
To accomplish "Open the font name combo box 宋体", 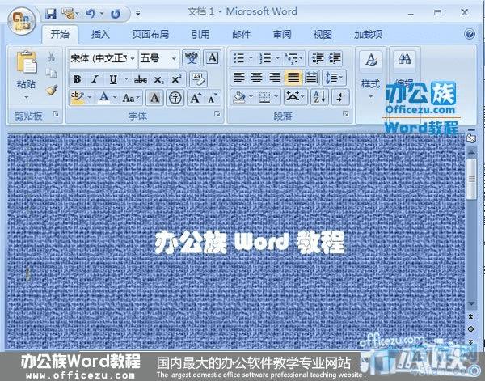I will (x=103, y=58).
